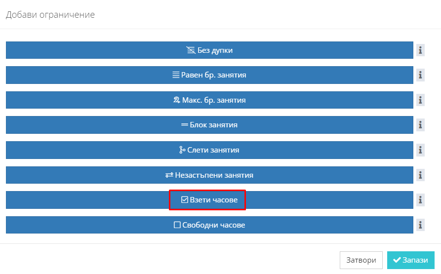Show info for Свободни часове

tap(420, 225)
